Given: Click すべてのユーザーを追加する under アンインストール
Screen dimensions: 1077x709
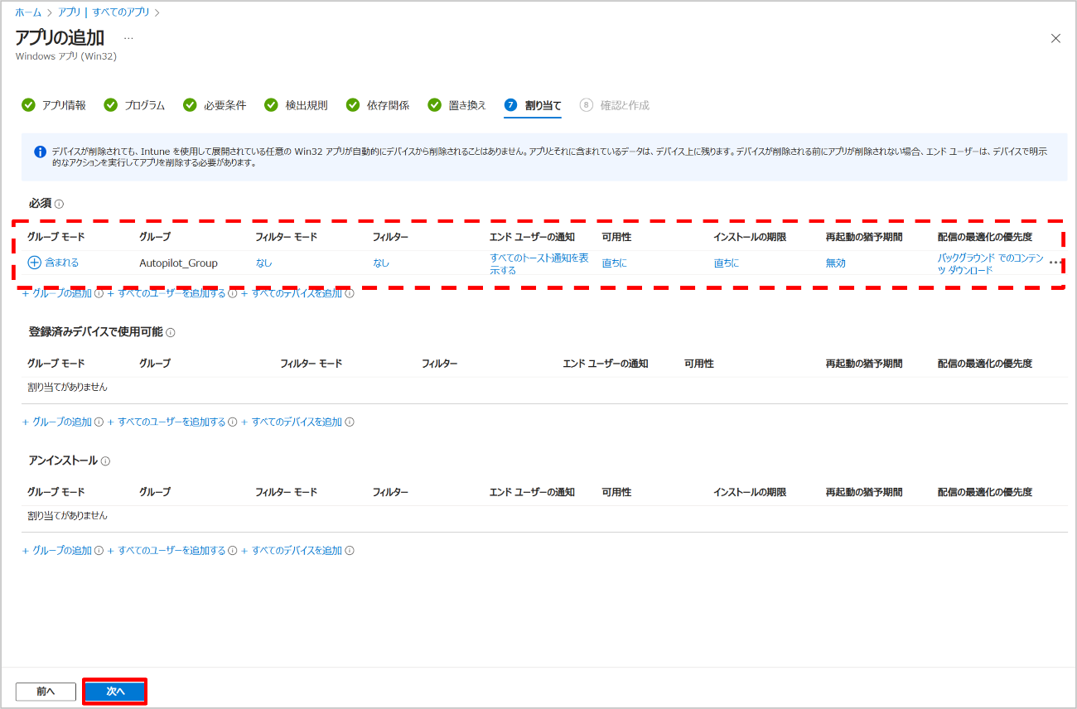Looking at the screenshot, I should (x=167, y=550).
